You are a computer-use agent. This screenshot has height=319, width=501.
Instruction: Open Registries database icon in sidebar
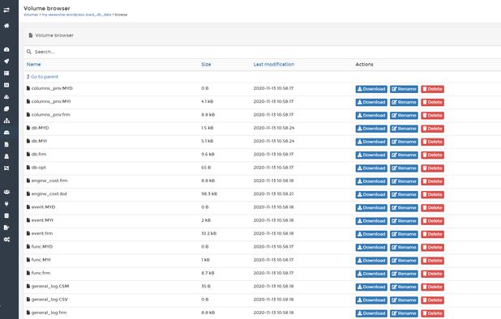click(x=6, y=215)
